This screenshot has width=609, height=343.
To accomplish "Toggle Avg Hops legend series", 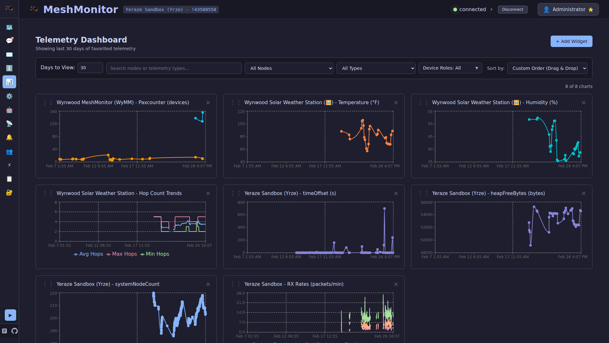I will click(x=88, y=254).
